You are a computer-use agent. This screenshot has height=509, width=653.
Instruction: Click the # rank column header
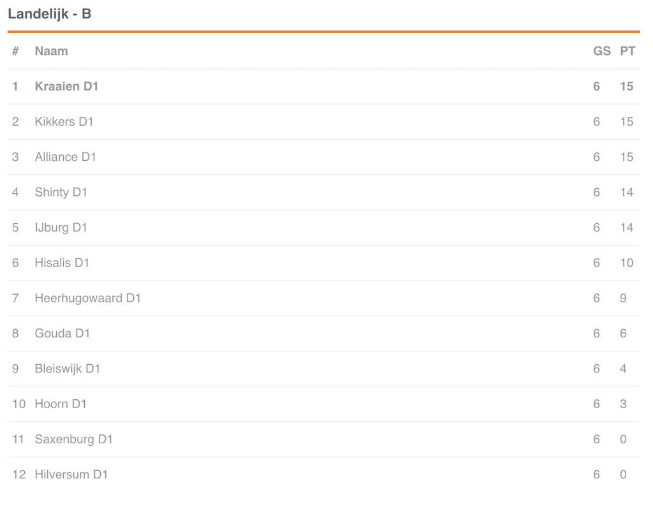coord(15,51)
